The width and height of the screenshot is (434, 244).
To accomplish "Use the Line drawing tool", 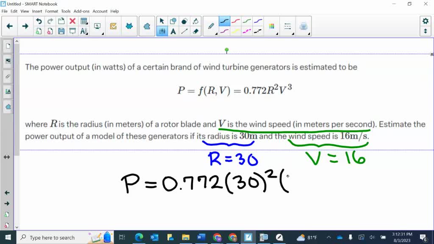I will 184,31.
